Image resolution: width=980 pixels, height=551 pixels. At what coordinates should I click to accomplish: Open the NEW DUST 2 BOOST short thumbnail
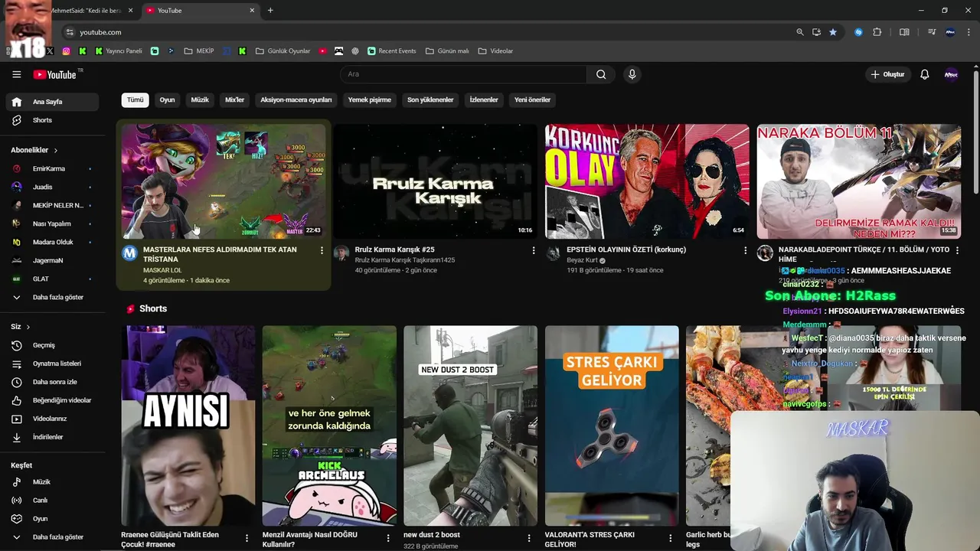tap(470, 425)
